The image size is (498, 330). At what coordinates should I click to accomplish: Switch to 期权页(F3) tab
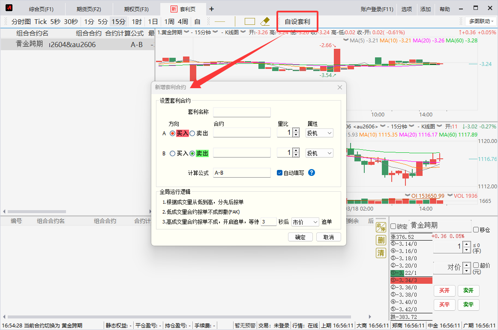[x=136, y=9]
